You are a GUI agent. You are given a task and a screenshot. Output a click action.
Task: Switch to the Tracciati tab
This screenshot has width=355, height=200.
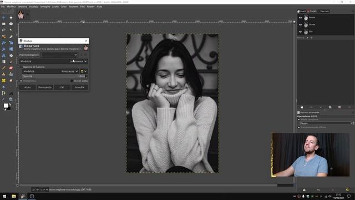point(323,11)
